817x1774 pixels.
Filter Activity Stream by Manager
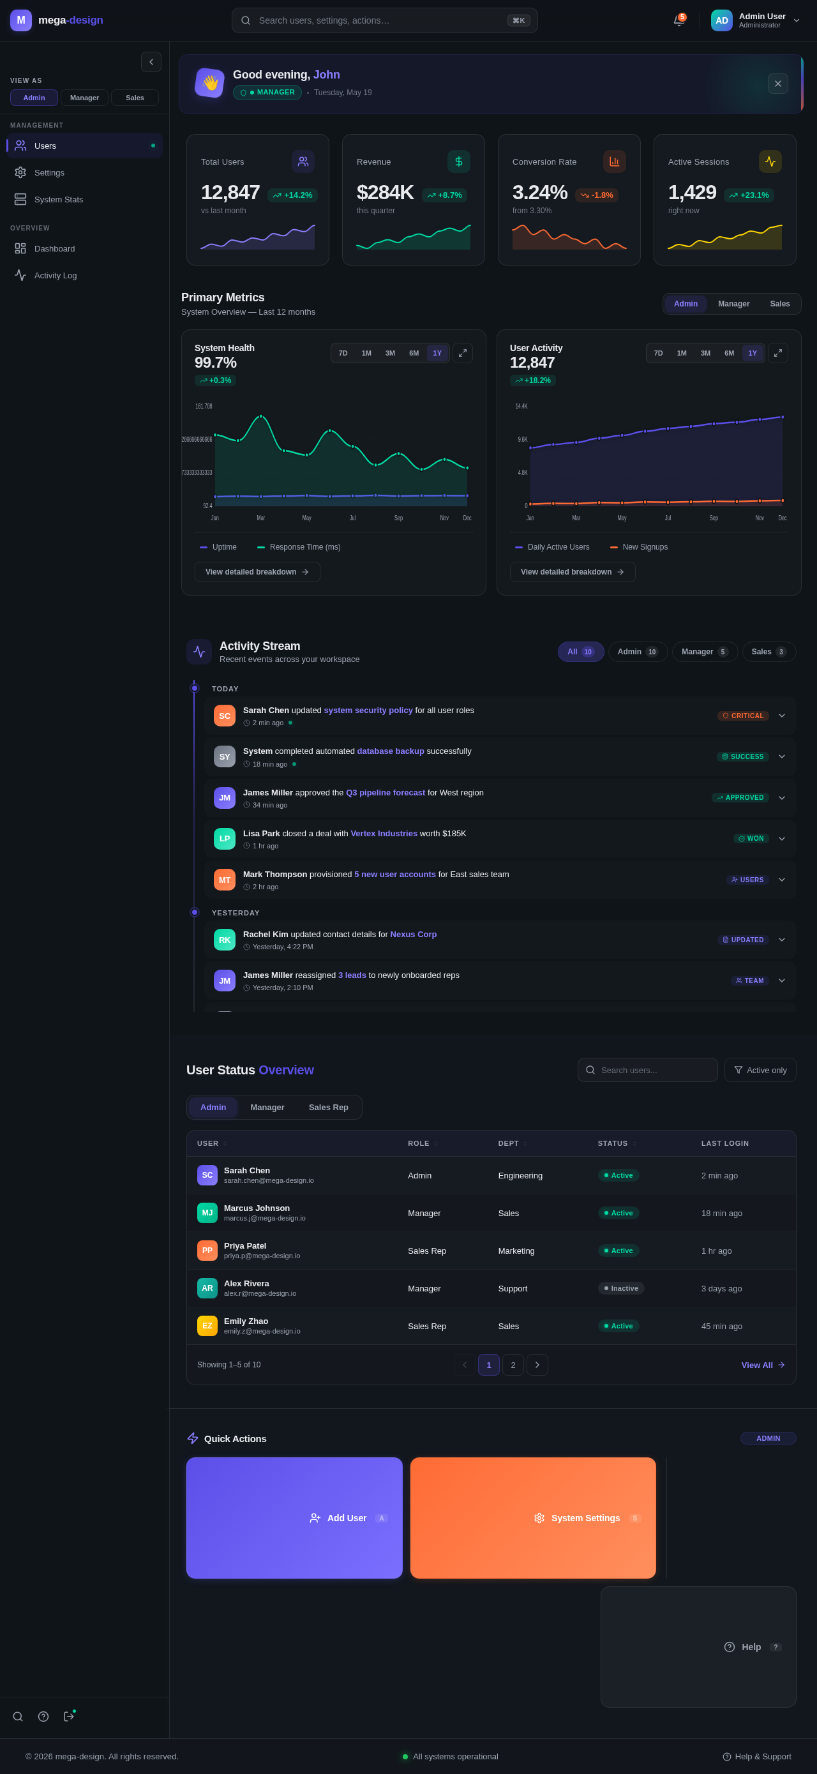pyautogui.click(x=705, y=652)
